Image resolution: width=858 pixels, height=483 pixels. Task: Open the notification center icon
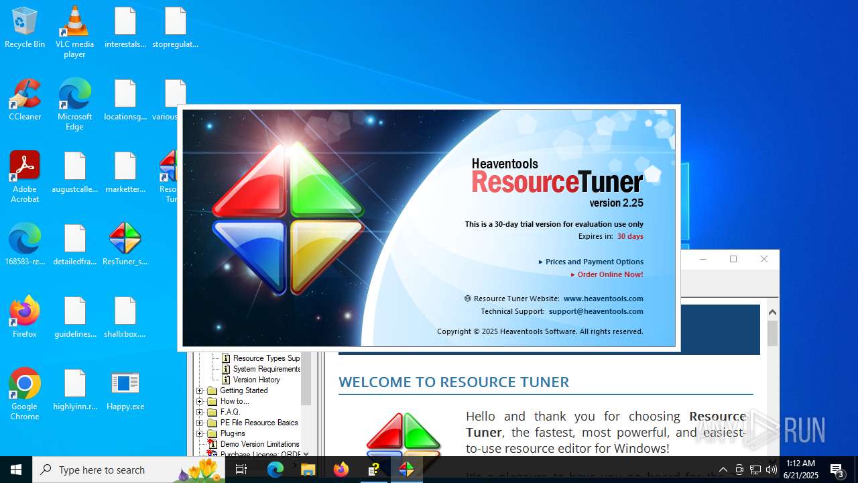point(837,470)
